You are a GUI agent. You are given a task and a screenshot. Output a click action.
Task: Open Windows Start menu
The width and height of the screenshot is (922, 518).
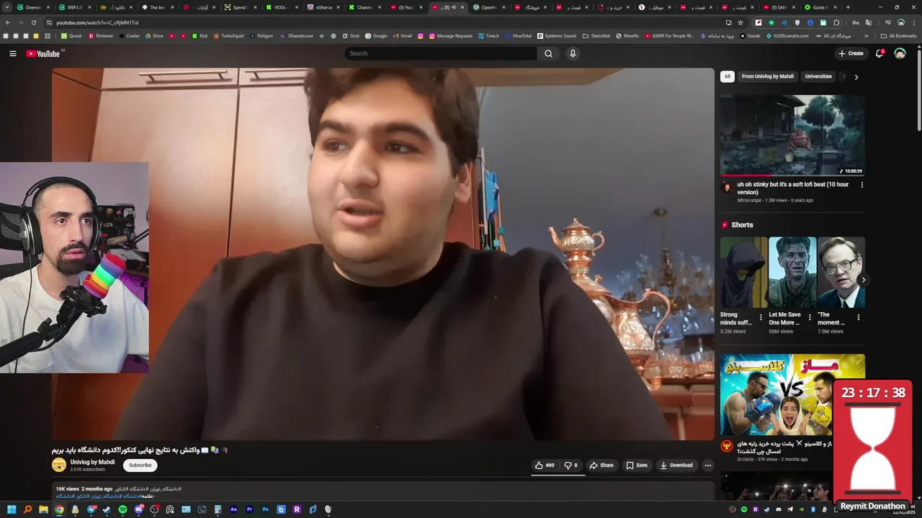pyautogui.click(x=12, y=509)
